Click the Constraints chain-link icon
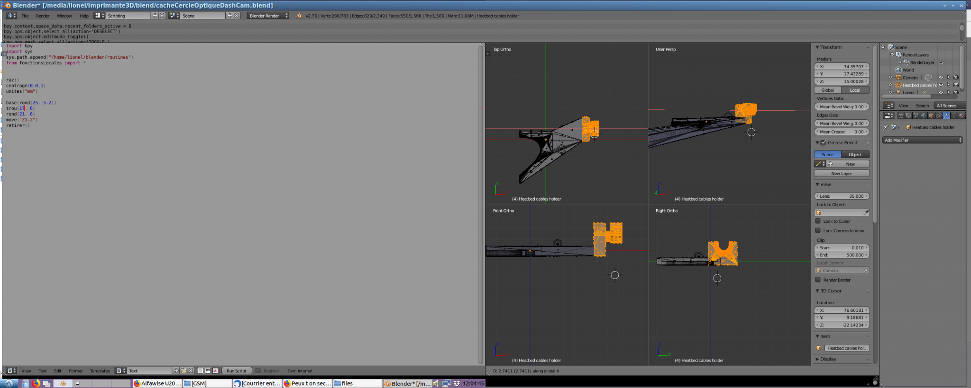971x388 pixels. coord(939,115)
